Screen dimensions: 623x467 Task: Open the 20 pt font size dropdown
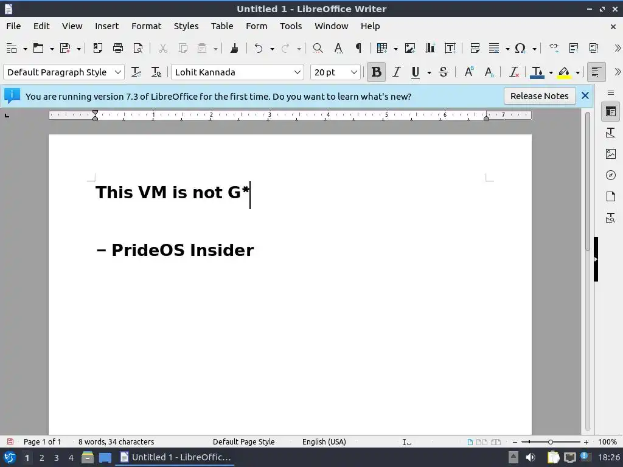click(x=353, y=72)
